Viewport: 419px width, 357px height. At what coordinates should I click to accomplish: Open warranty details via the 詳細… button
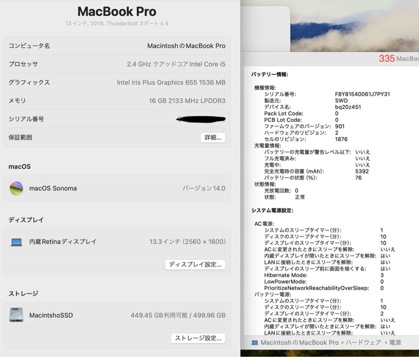[213, 137]
